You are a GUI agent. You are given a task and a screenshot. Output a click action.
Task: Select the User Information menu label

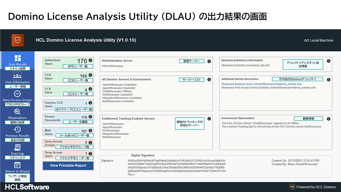tap(17, 82)
